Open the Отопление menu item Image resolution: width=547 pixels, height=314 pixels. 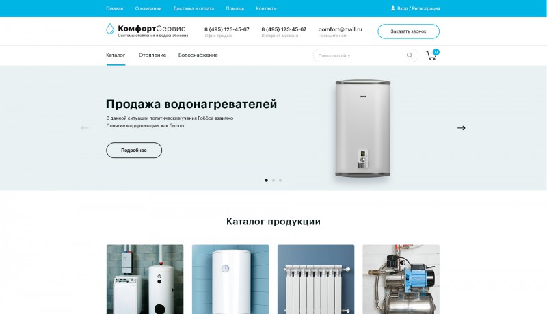(x=152, y=55)
